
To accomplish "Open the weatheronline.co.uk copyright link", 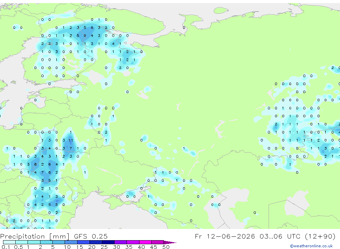I will (x=311, y=246).
